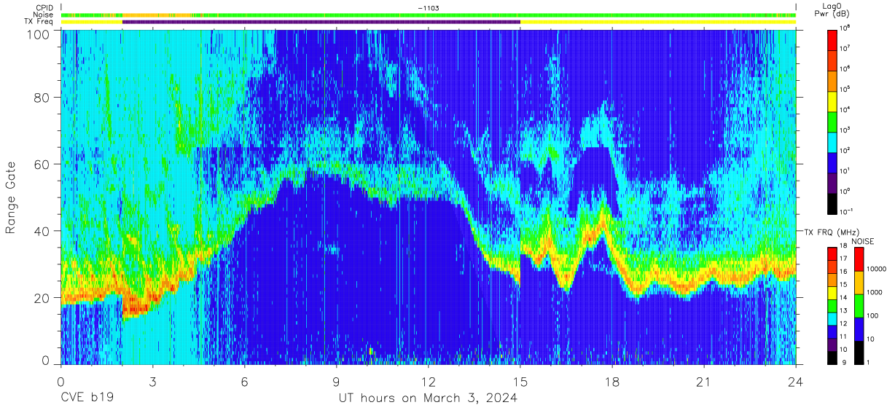Click the 12 tick on the time axis
895x413 pixels.
click(x=429, y=382)
